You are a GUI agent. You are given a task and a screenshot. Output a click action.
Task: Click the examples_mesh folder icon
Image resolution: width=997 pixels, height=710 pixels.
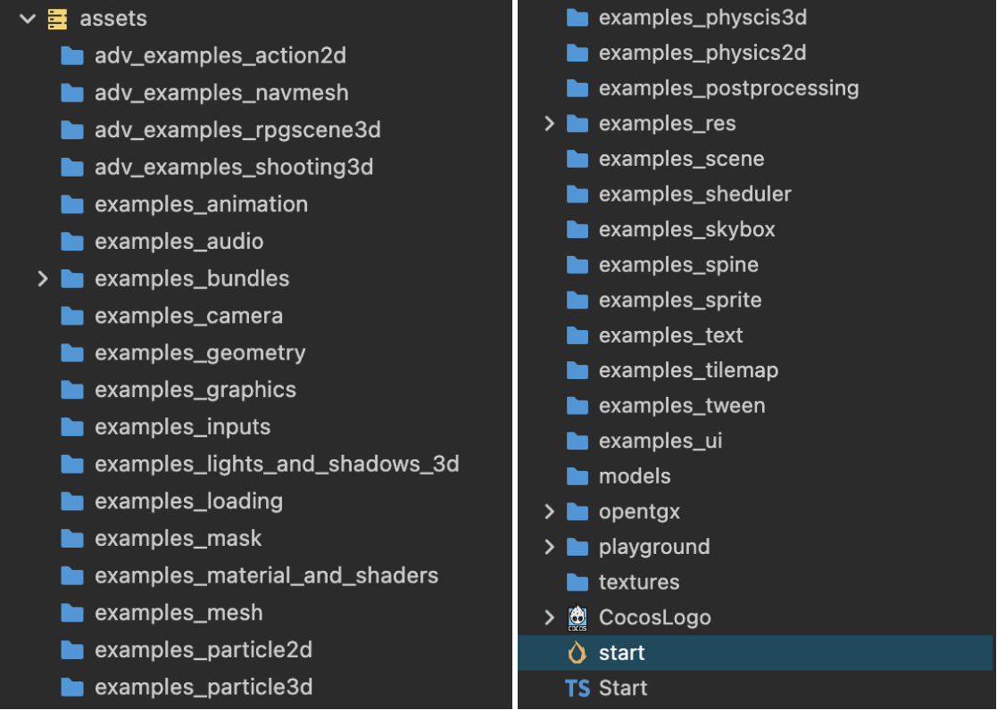[x=72, y=613]
